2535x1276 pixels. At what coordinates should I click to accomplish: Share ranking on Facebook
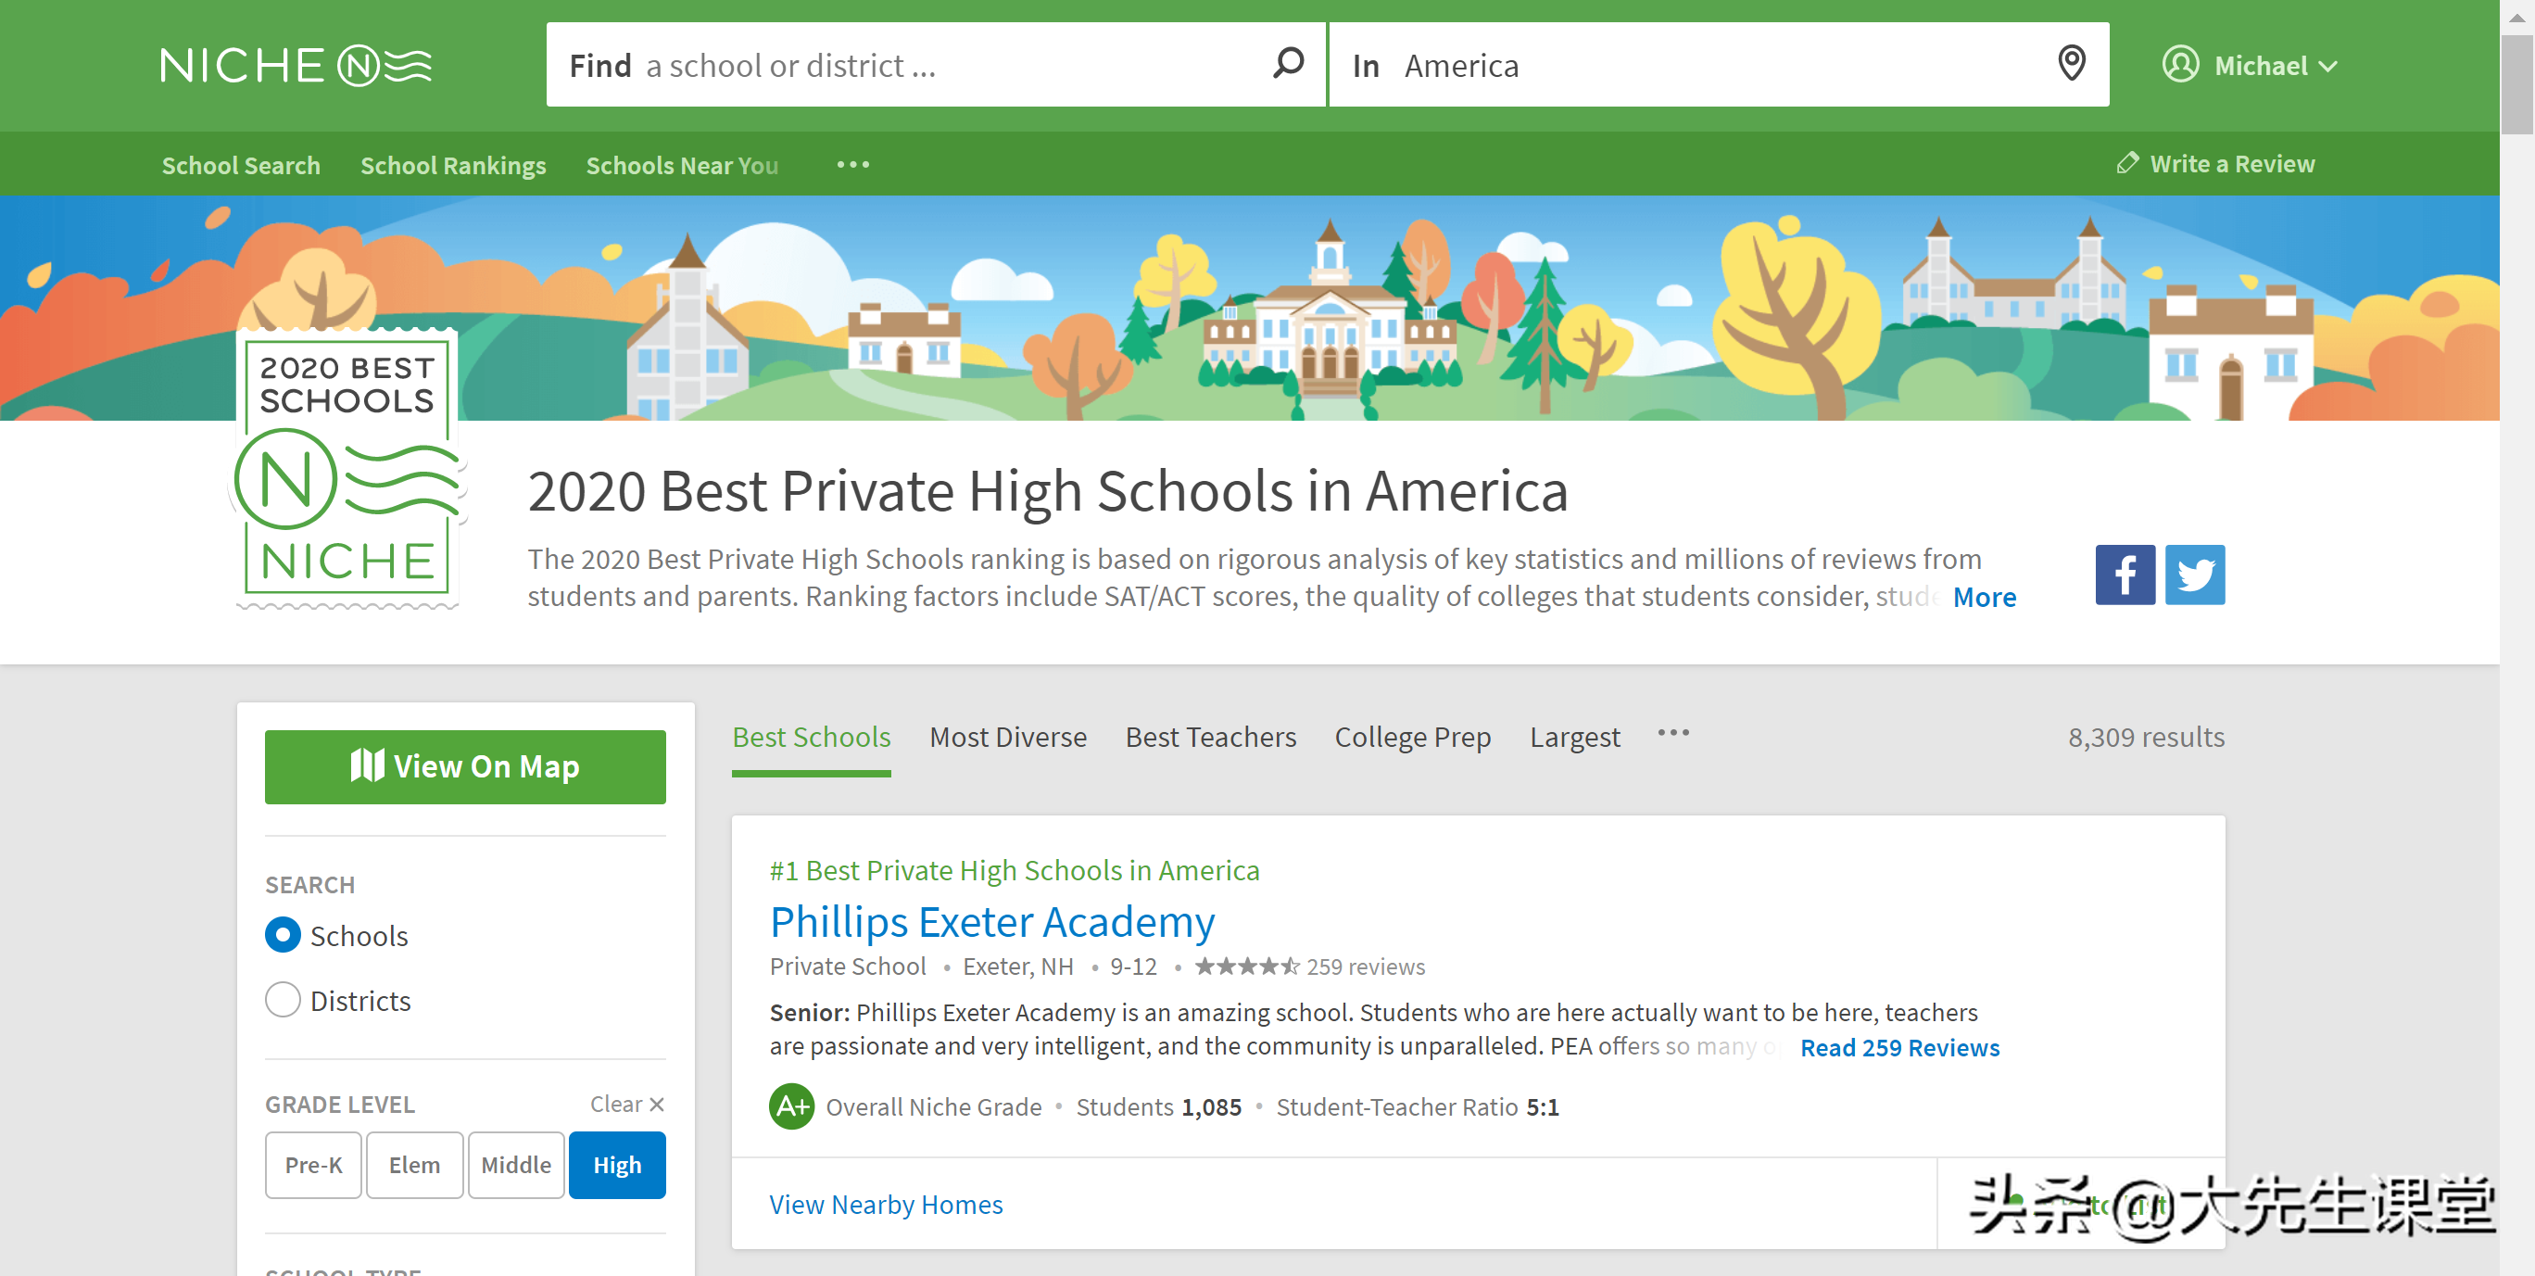click(2125, 575)
